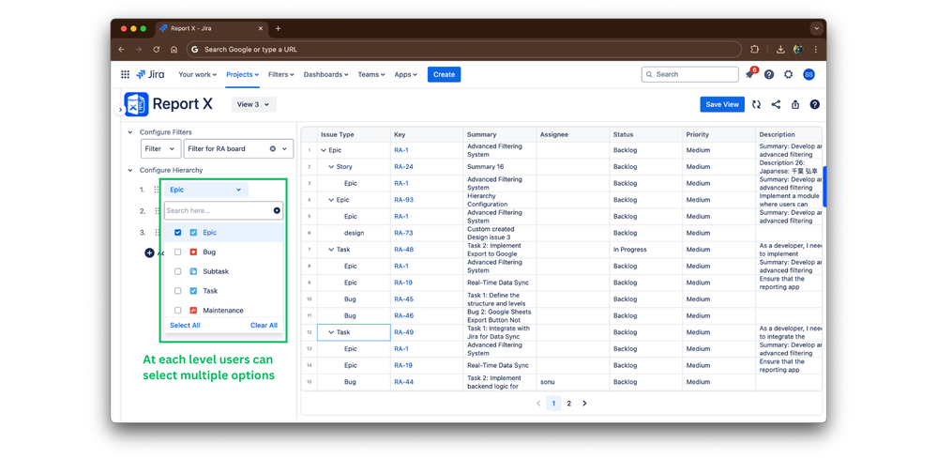Click Clear All in the dropdown
This screenshot has width=937, height=459.
(264, 326)
